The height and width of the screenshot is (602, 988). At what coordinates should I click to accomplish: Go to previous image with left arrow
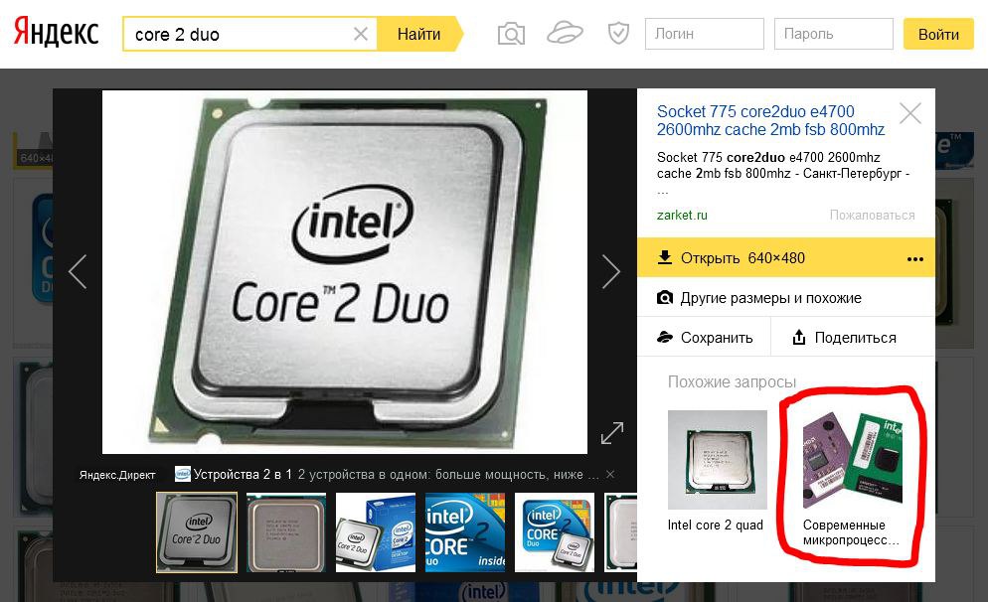point(78,272)
